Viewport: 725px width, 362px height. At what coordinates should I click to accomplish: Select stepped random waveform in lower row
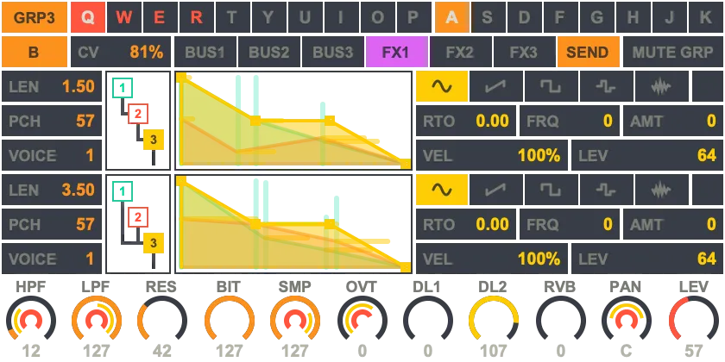[606, 190]
